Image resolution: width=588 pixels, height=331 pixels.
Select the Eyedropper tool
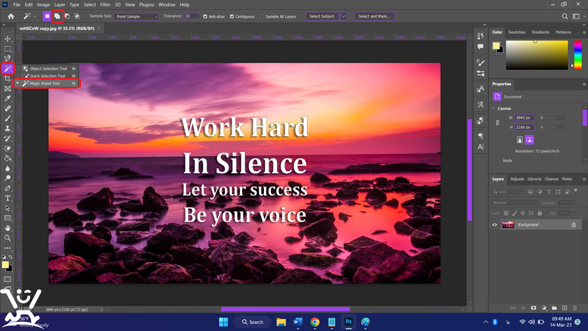[8, 99]
